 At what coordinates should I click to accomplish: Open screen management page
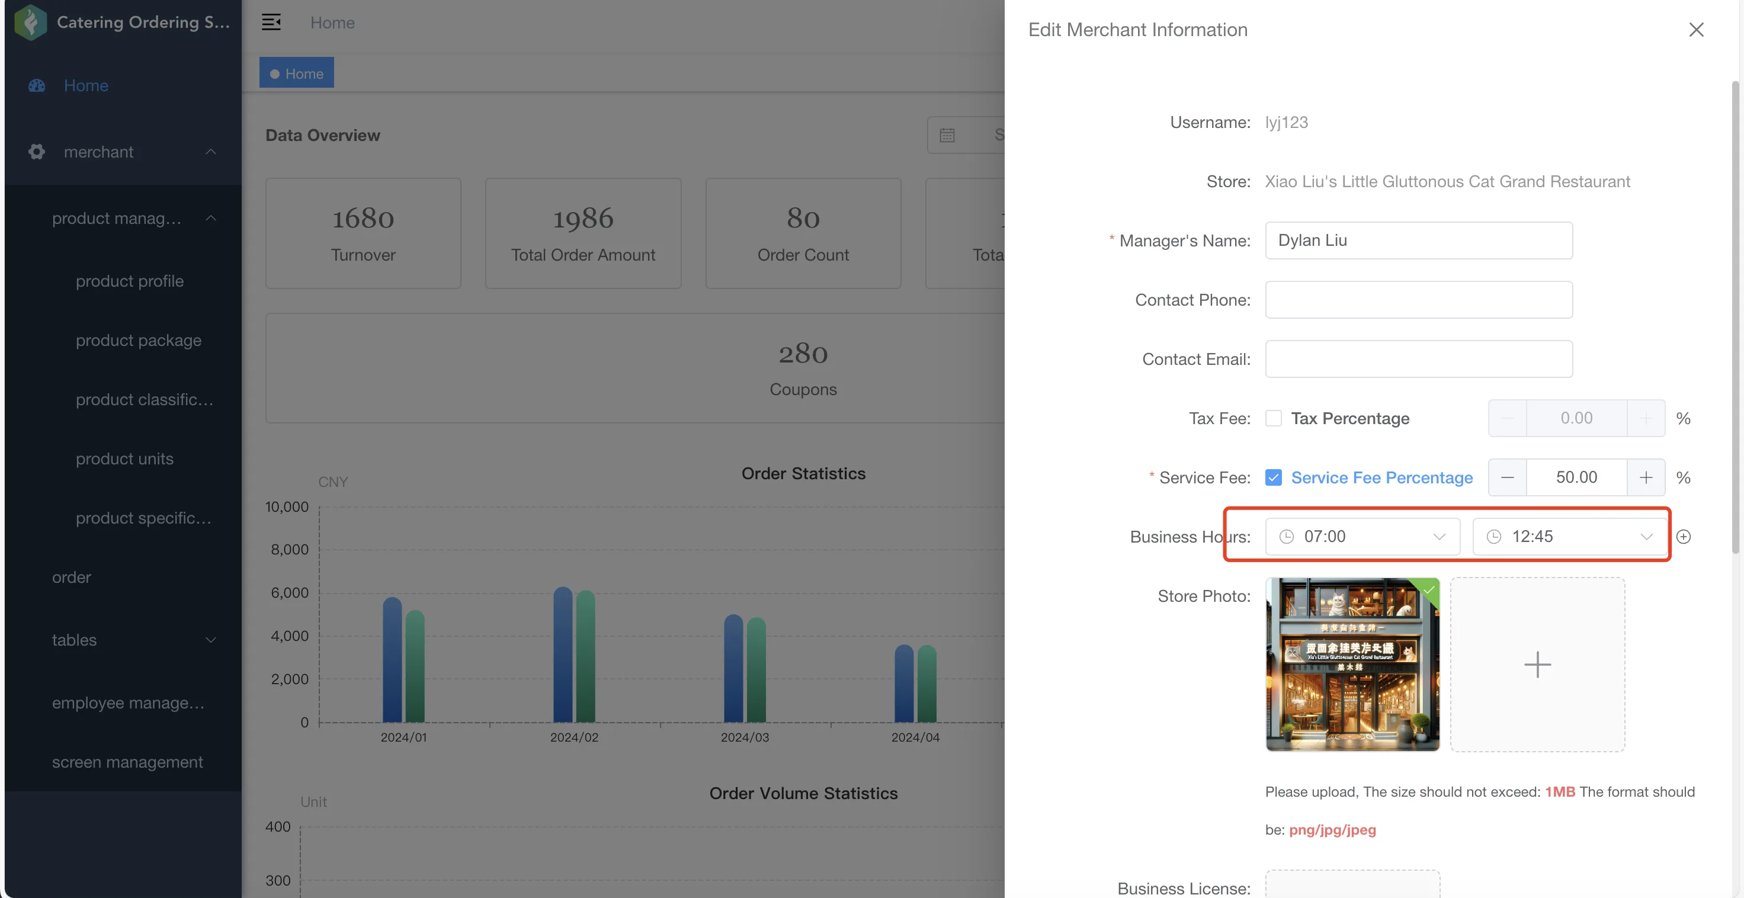point(127,762)
